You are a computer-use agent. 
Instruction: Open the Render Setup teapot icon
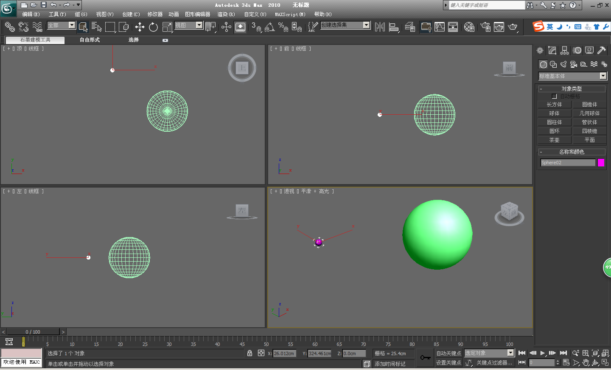click(x=485, y=27)
